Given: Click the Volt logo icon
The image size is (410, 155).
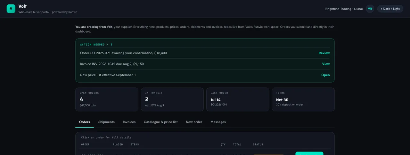Looking at the screenshot, I should (x=11, y=9).
